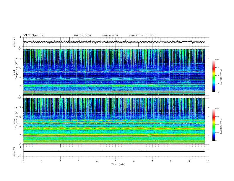Click the ch.2 frequency tick label "4"
234x181 pixels.
pos(21,126)
